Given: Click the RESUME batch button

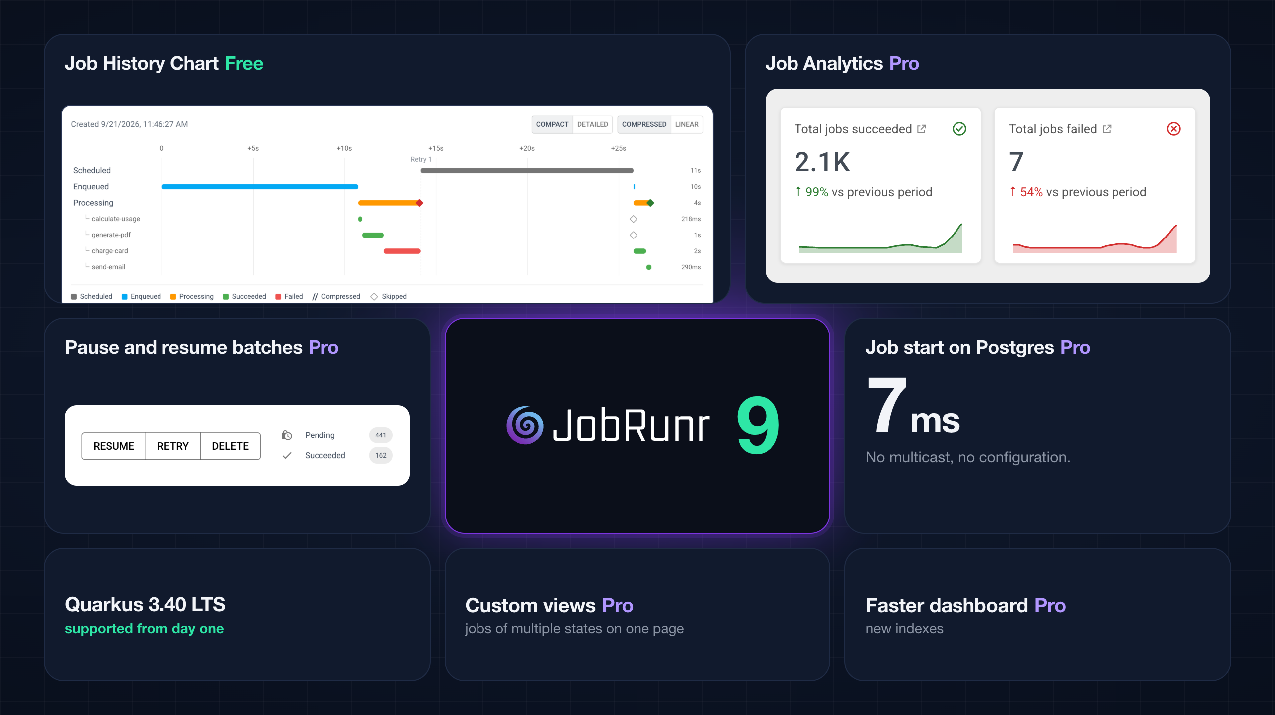Looking at the screenshot, I should pyautogui.click(x=114, y=446).
